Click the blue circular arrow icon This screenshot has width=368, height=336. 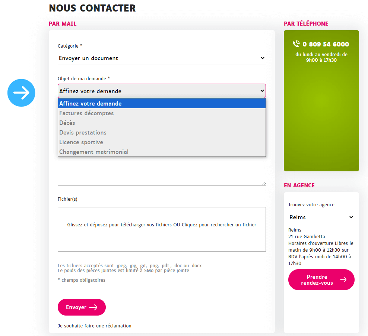tap(21, 93)
